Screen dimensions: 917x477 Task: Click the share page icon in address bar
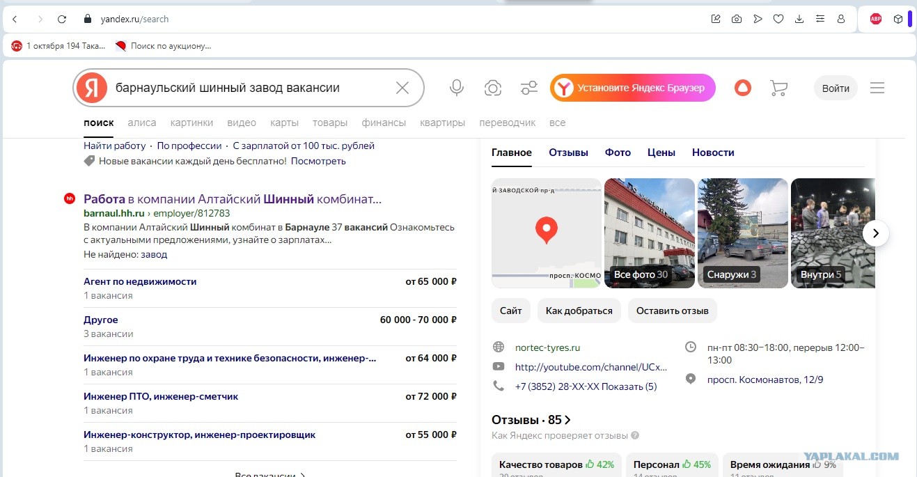pos(716,19)
